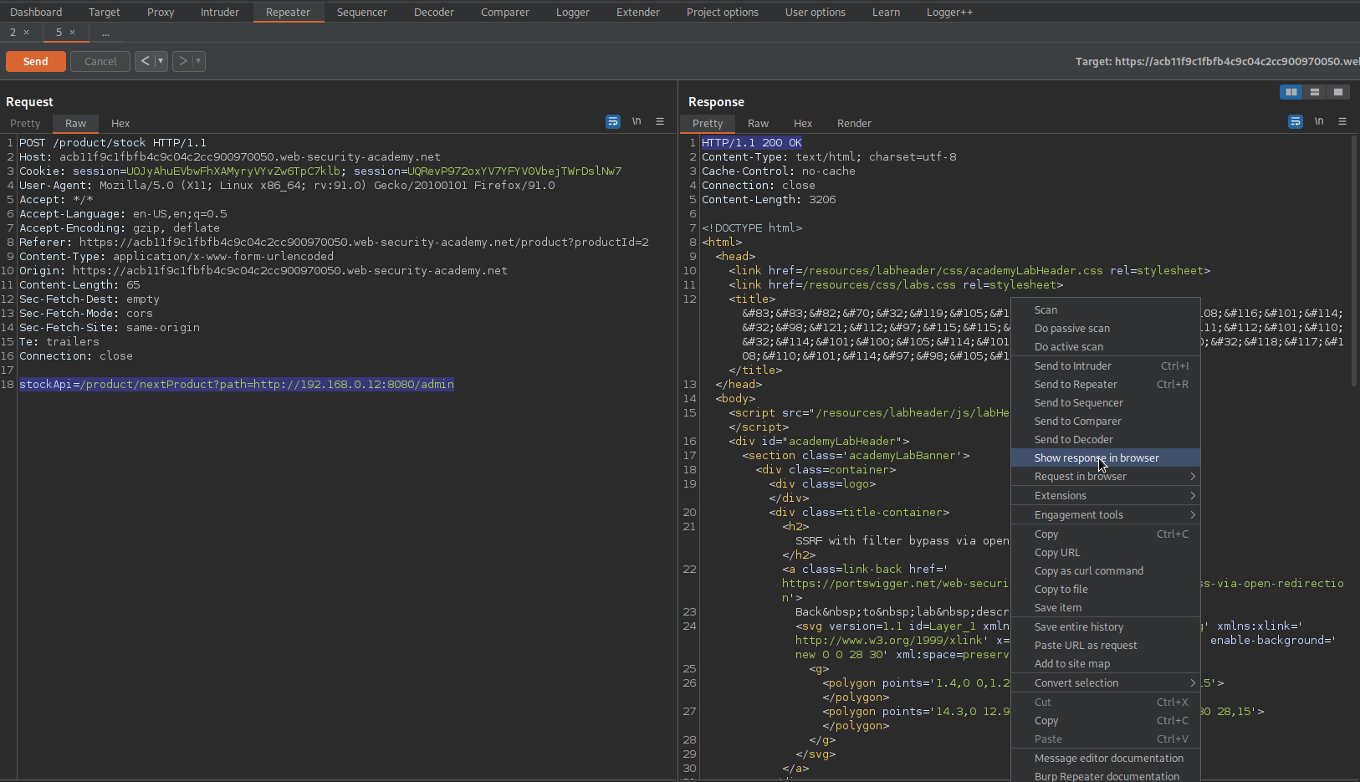Image resolution: width=1360 pixels, height=782 pixels.
Task: Choose Scan from context menu
Action: [x=1106, y=309]
